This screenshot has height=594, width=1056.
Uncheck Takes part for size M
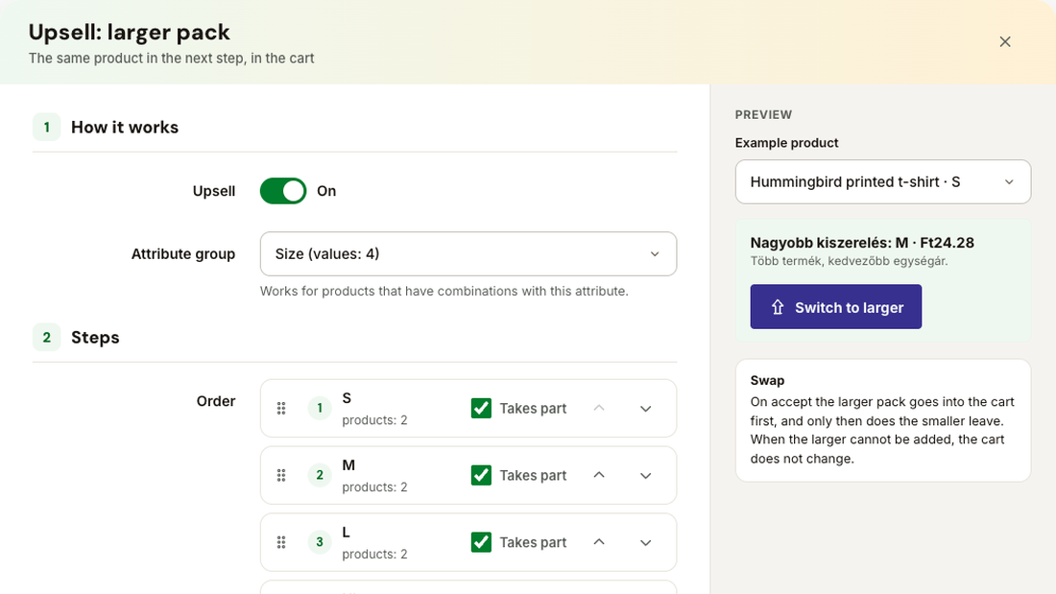click(x=481, y=475)
